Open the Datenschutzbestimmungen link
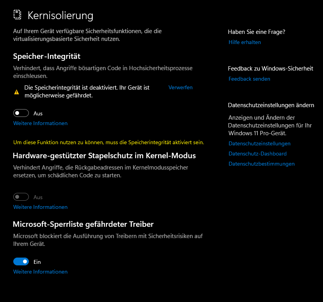Screen dimensions: 323x302 pos(262,164)
